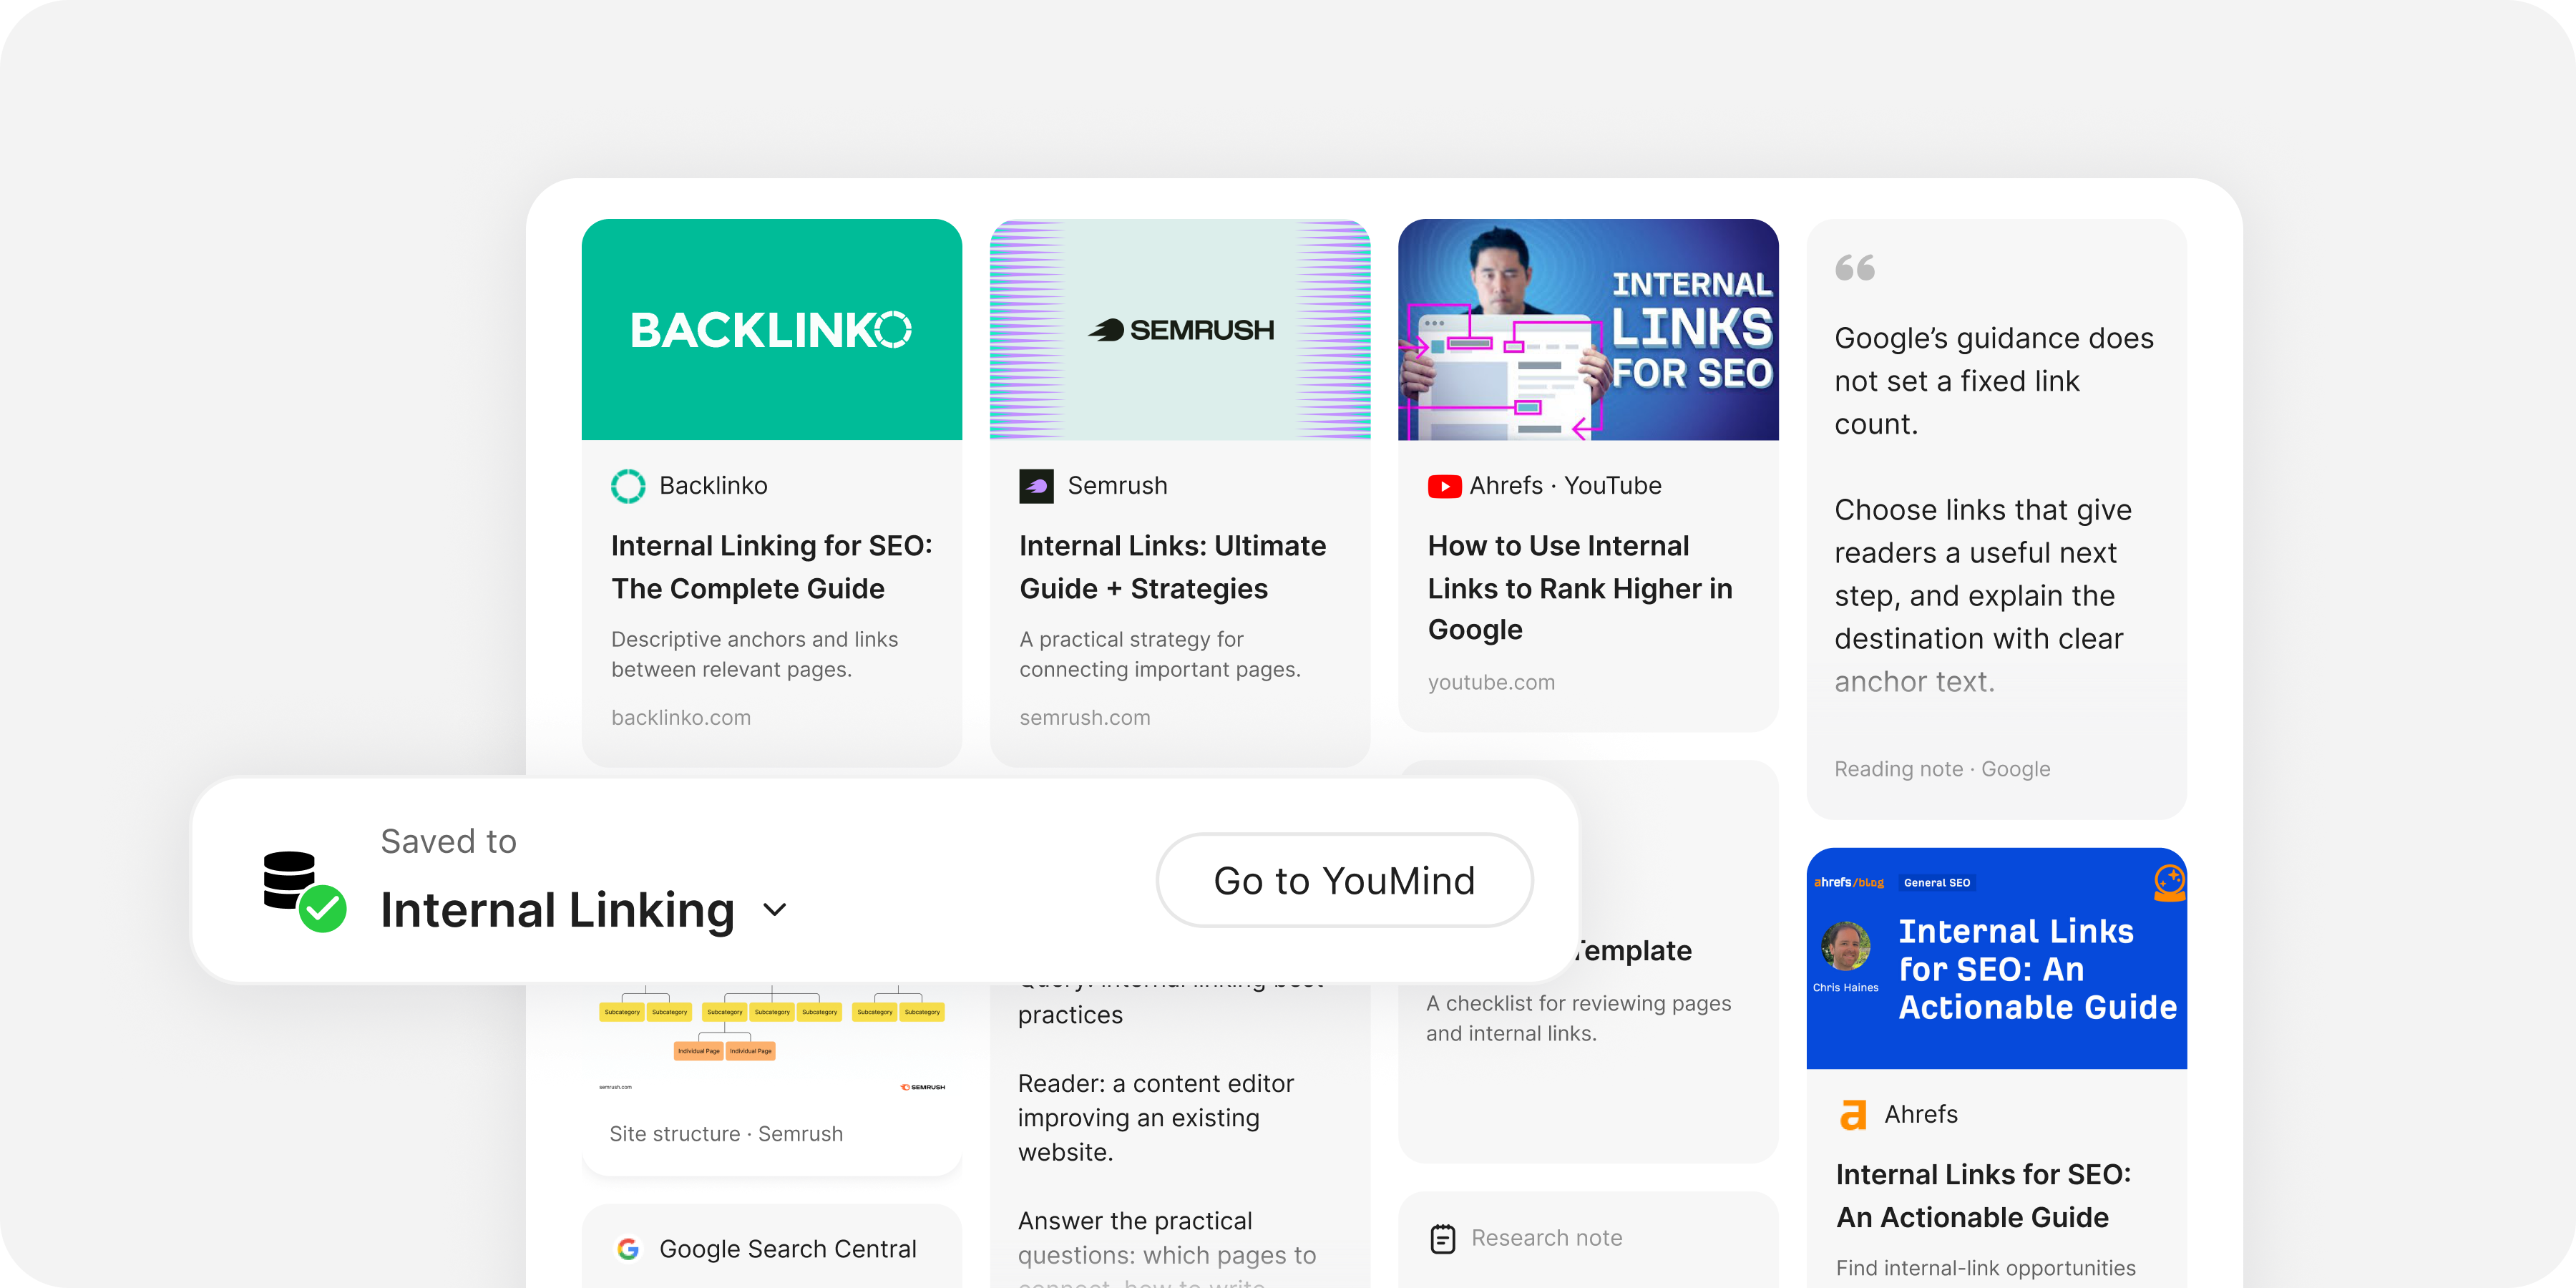Screen dimensions: 2576x1288
Task: Click the Google Search Central label
Action: [788, 1249]
